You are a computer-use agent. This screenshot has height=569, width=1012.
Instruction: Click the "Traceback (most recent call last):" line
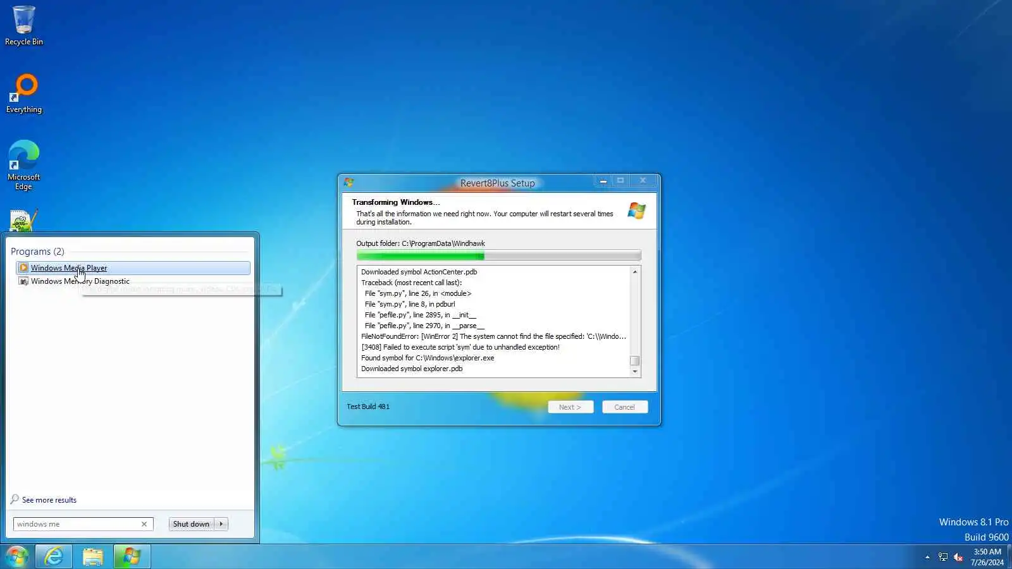[x=411, y=283]
